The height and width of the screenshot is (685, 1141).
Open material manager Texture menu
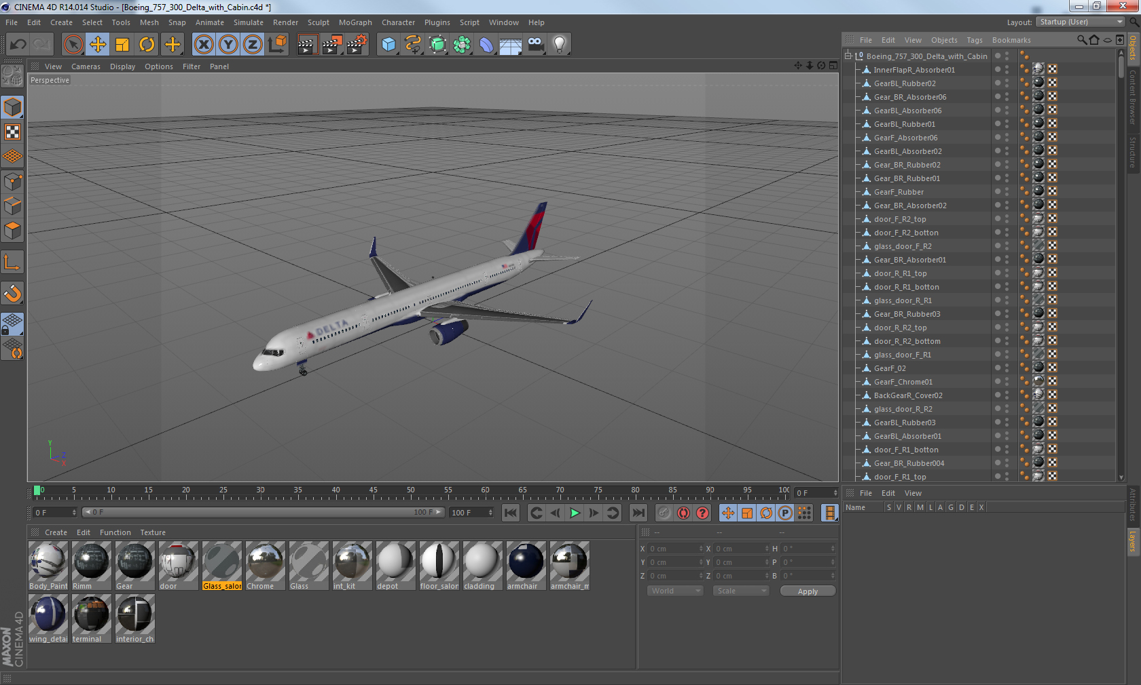[x=153, y=532]
